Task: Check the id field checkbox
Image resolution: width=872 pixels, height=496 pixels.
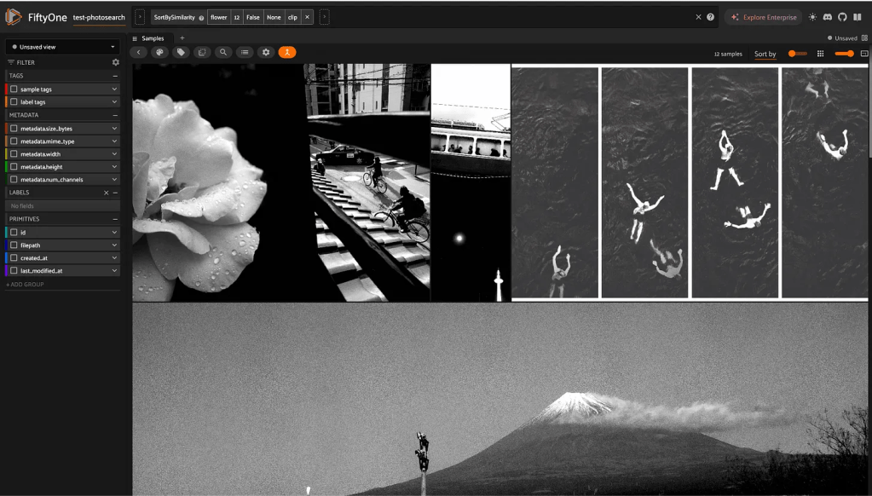Action: [x=14, y=232]
